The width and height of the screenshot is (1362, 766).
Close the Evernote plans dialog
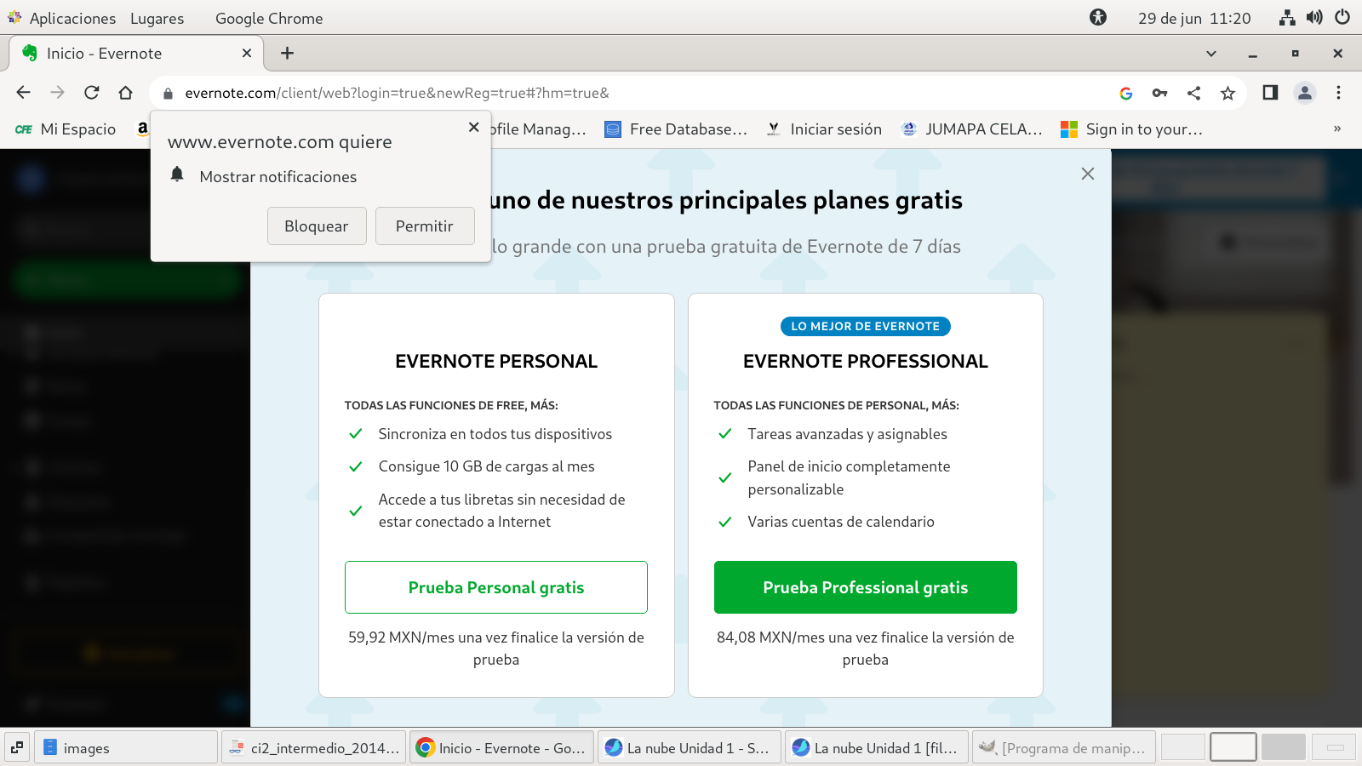pos(1087,174)
